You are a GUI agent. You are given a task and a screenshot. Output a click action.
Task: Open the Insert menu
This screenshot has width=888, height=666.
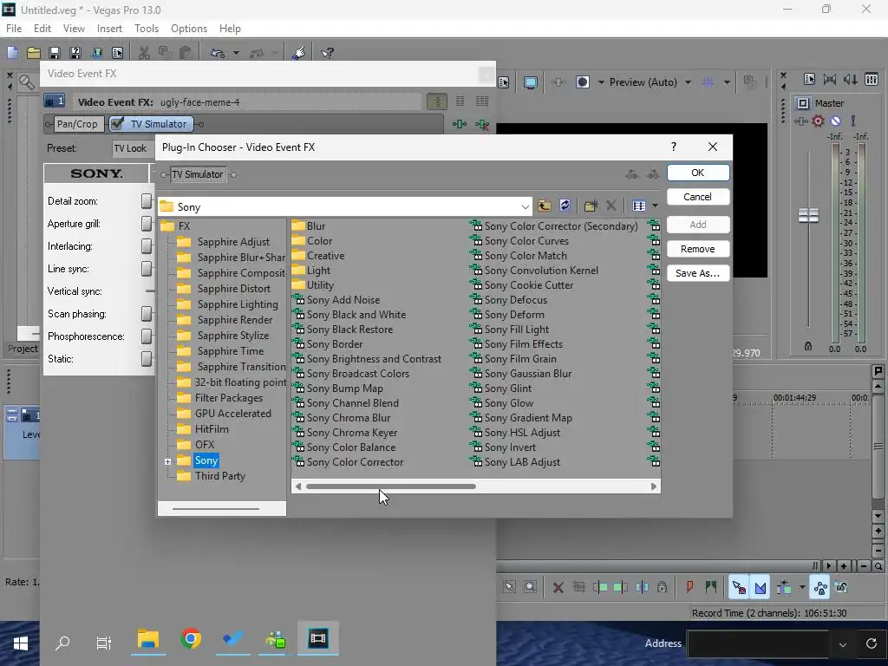[109, 29]
